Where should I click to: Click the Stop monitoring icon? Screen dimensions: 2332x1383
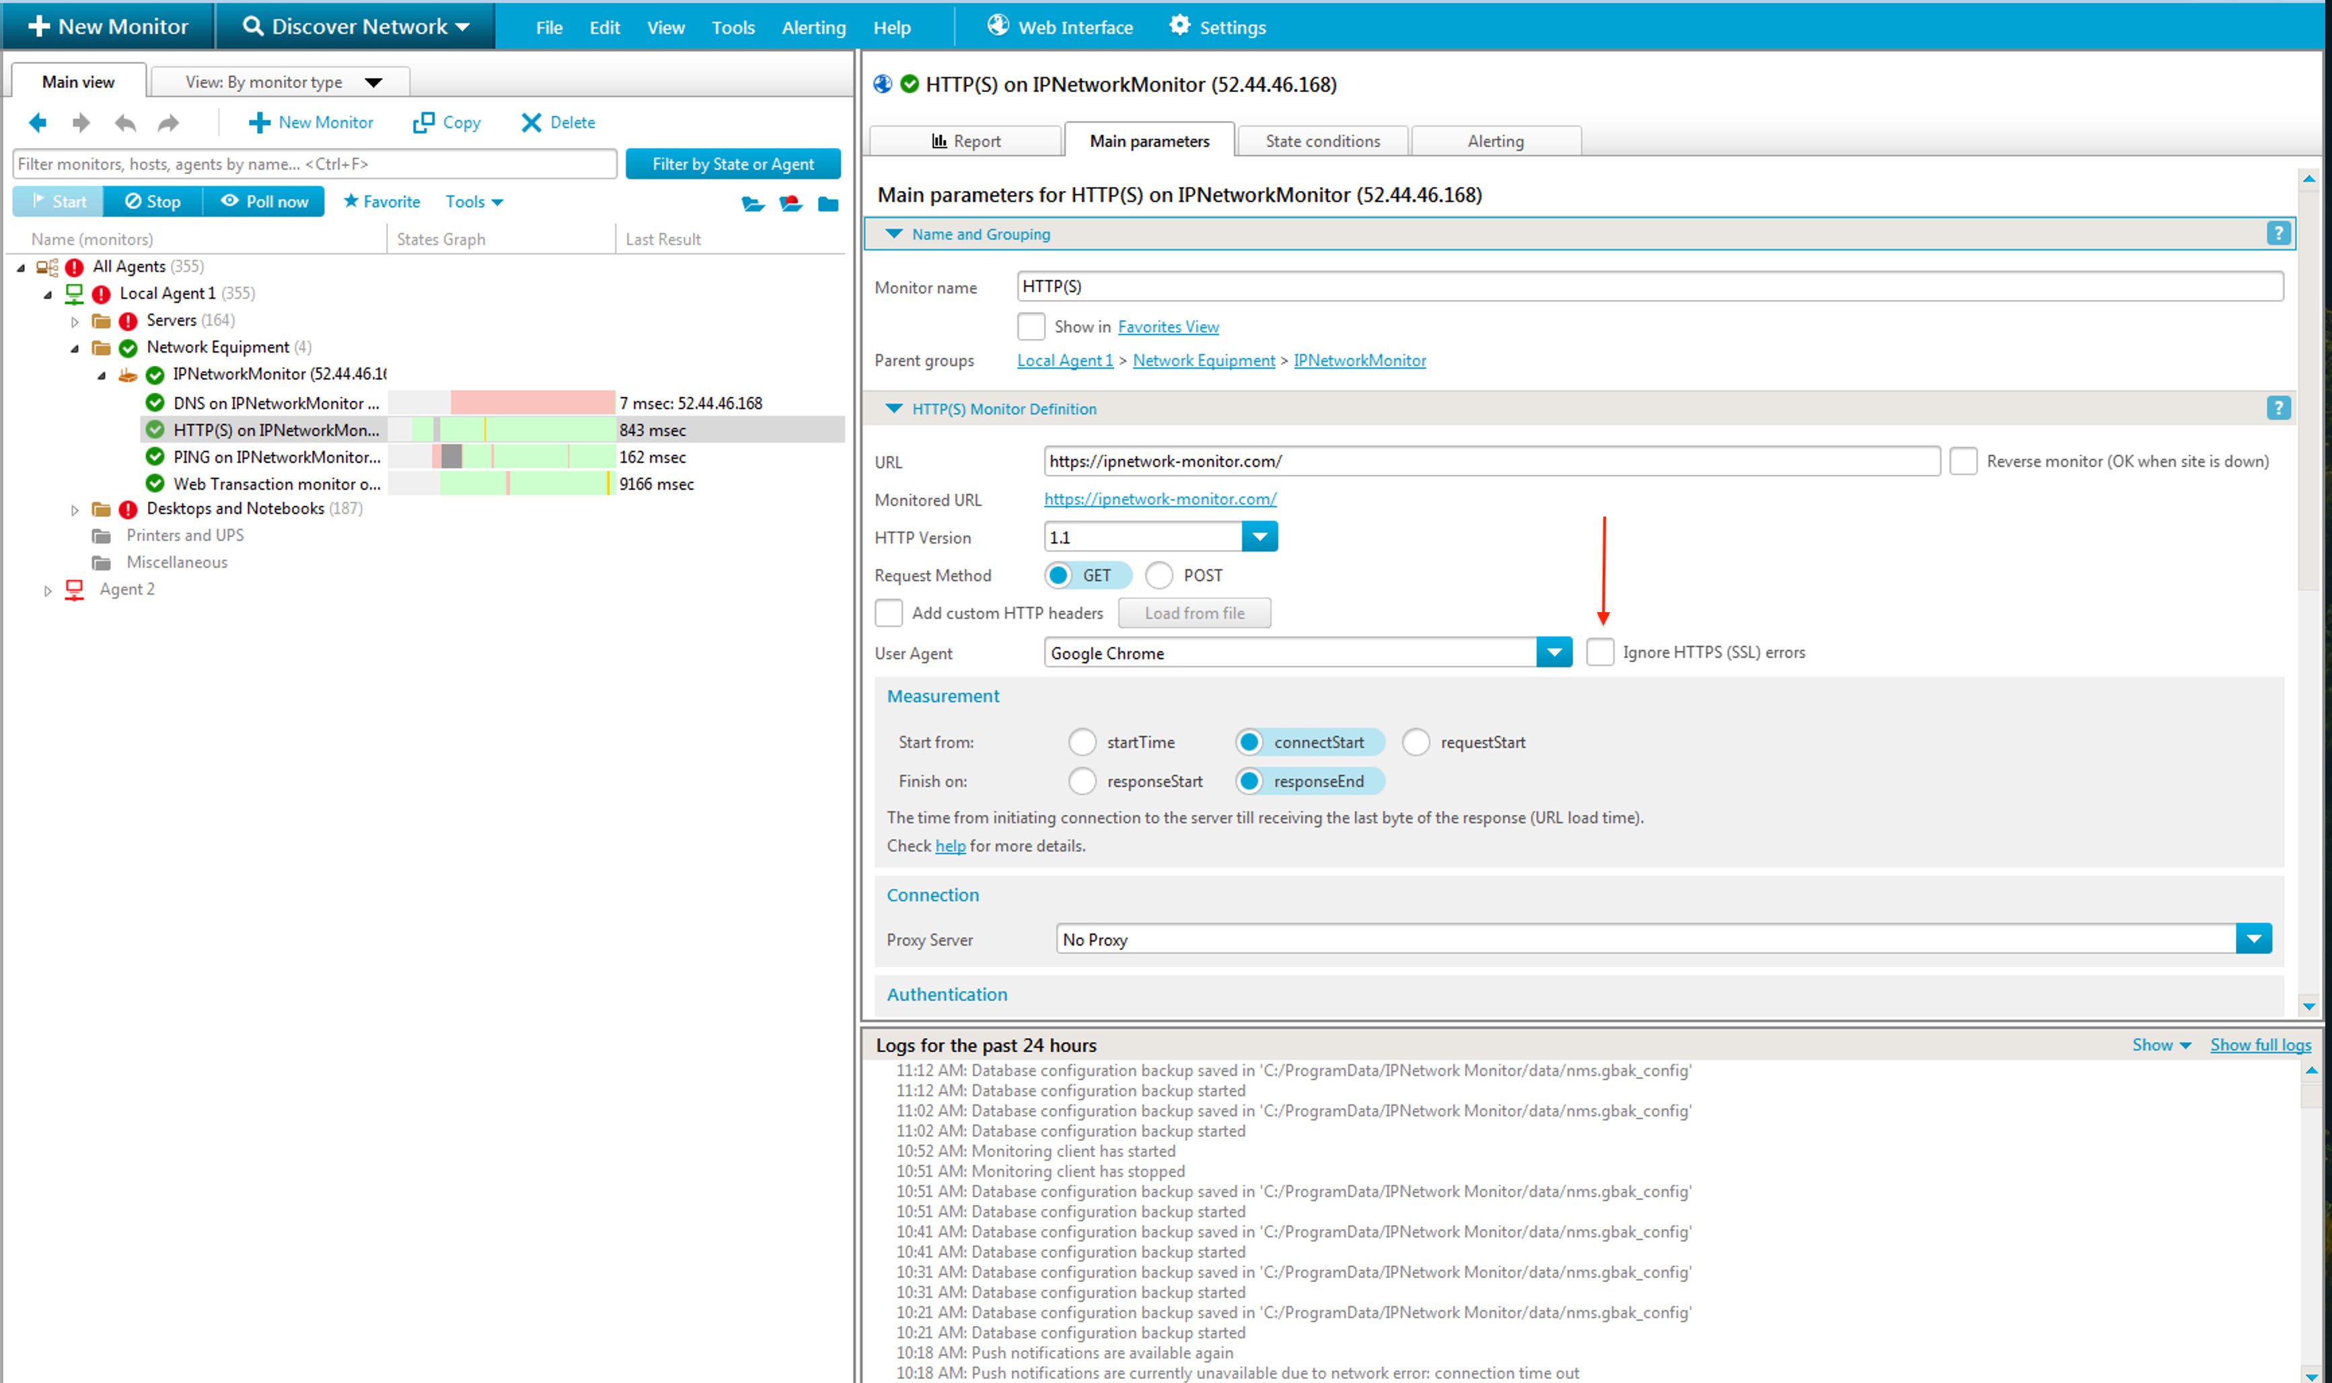[133, 200]
